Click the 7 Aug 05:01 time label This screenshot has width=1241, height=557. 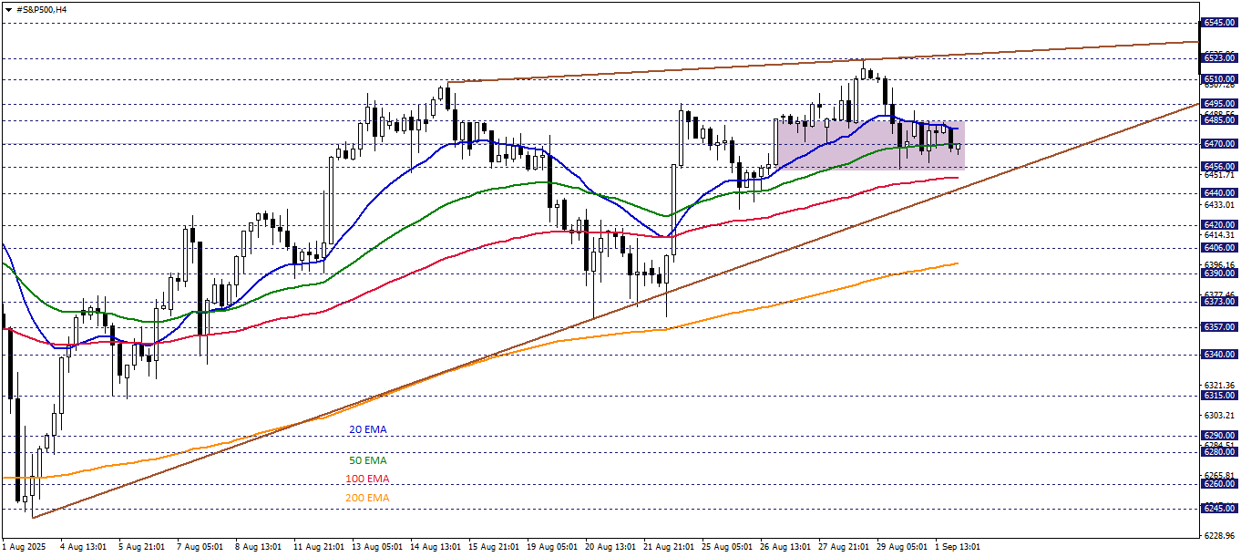[200, 547]
